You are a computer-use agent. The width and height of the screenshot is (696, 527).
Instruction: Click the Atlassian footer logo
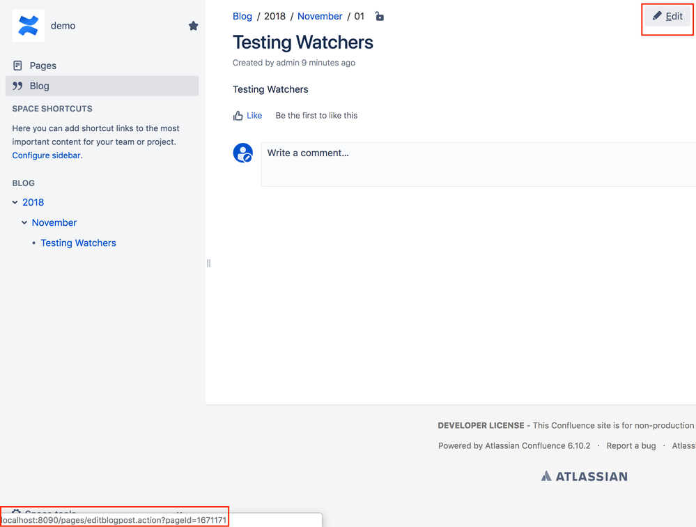pos(584,476)
